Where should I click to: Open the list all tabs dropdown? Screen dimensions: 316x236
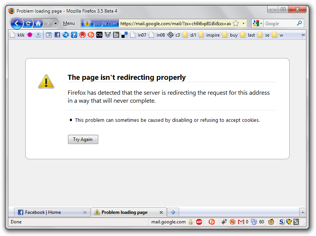303,212
